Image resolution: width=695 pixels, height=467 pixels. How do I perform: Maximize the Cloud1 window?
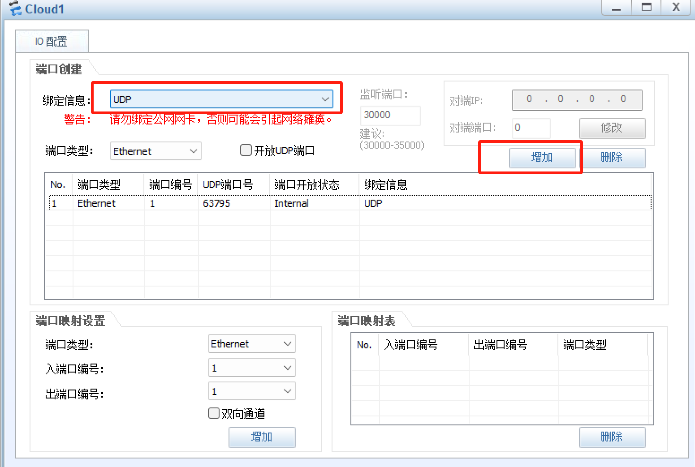point(646,8)
